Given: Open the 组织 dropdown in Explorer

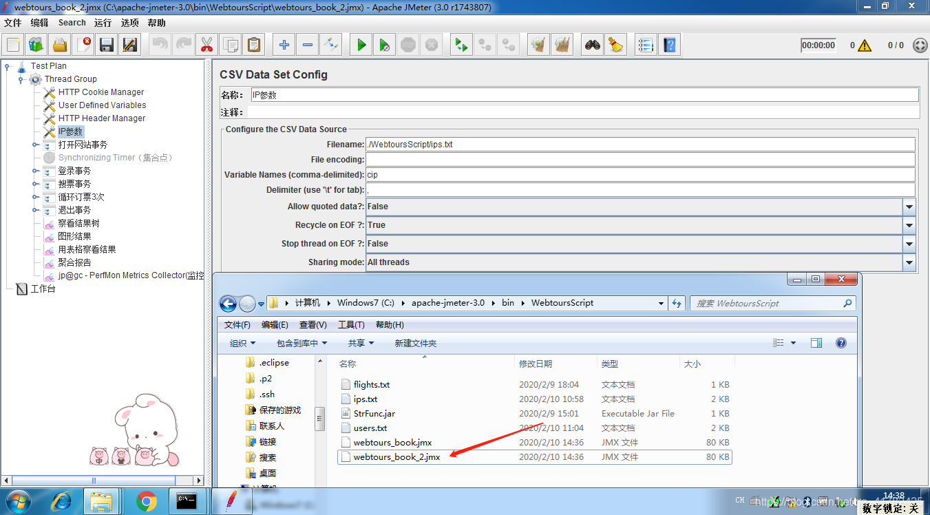Looking at the screenshot, I should 242,343.
